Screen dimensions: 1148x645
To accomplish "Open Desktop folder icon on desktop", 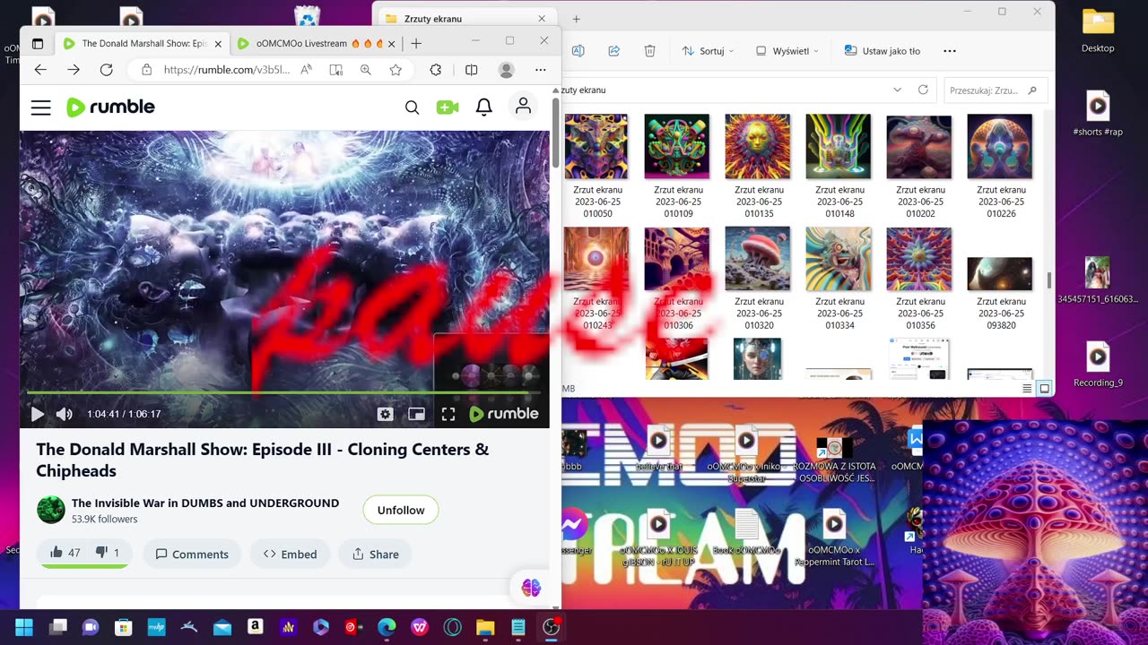I will click(x=1098, y=30).
